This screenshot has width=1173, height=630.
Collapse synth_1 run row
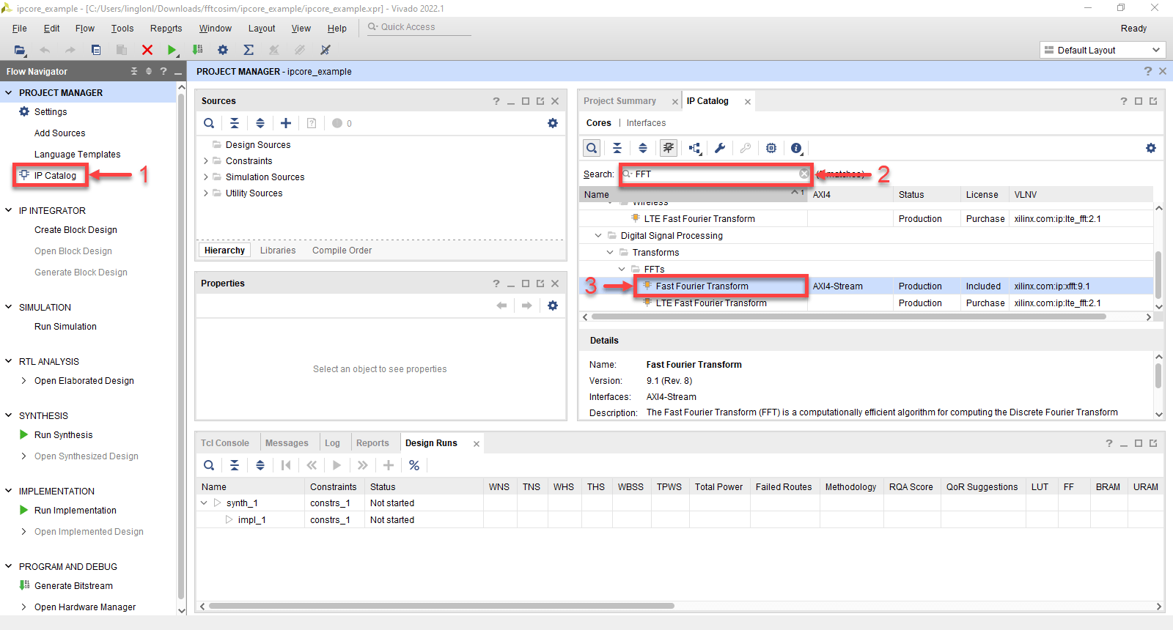click(x=204, y=503)
